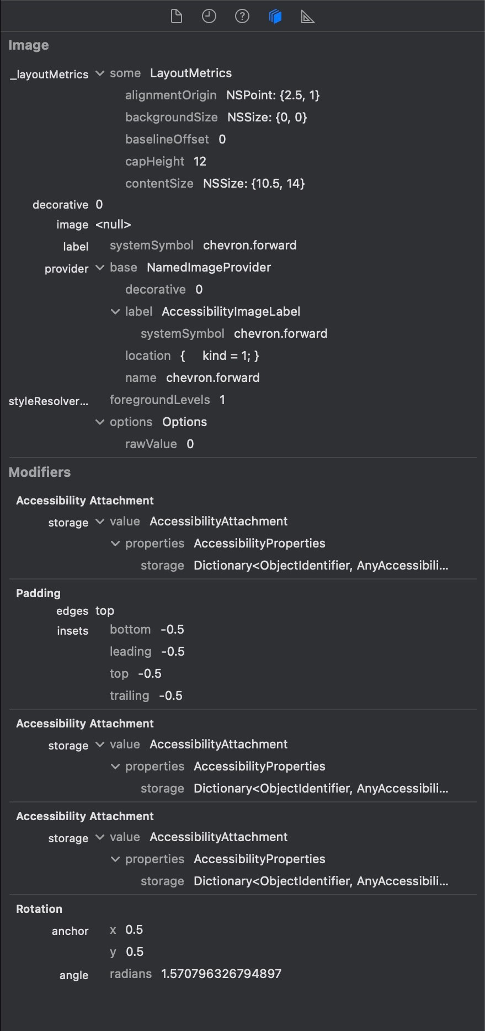The height and width of the screenshot is (1031, 485).
Task: Select the blue Object inspector icon
Action: point(275,17)
